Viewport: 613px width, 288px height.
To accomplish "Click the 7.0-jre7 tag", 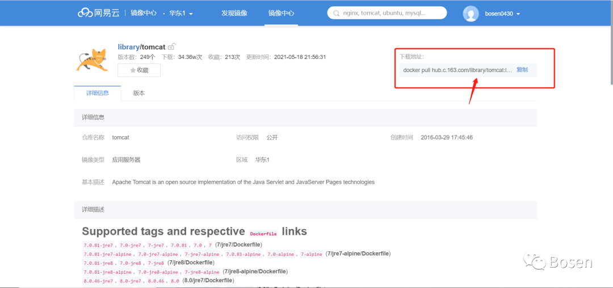I will 130,245.
